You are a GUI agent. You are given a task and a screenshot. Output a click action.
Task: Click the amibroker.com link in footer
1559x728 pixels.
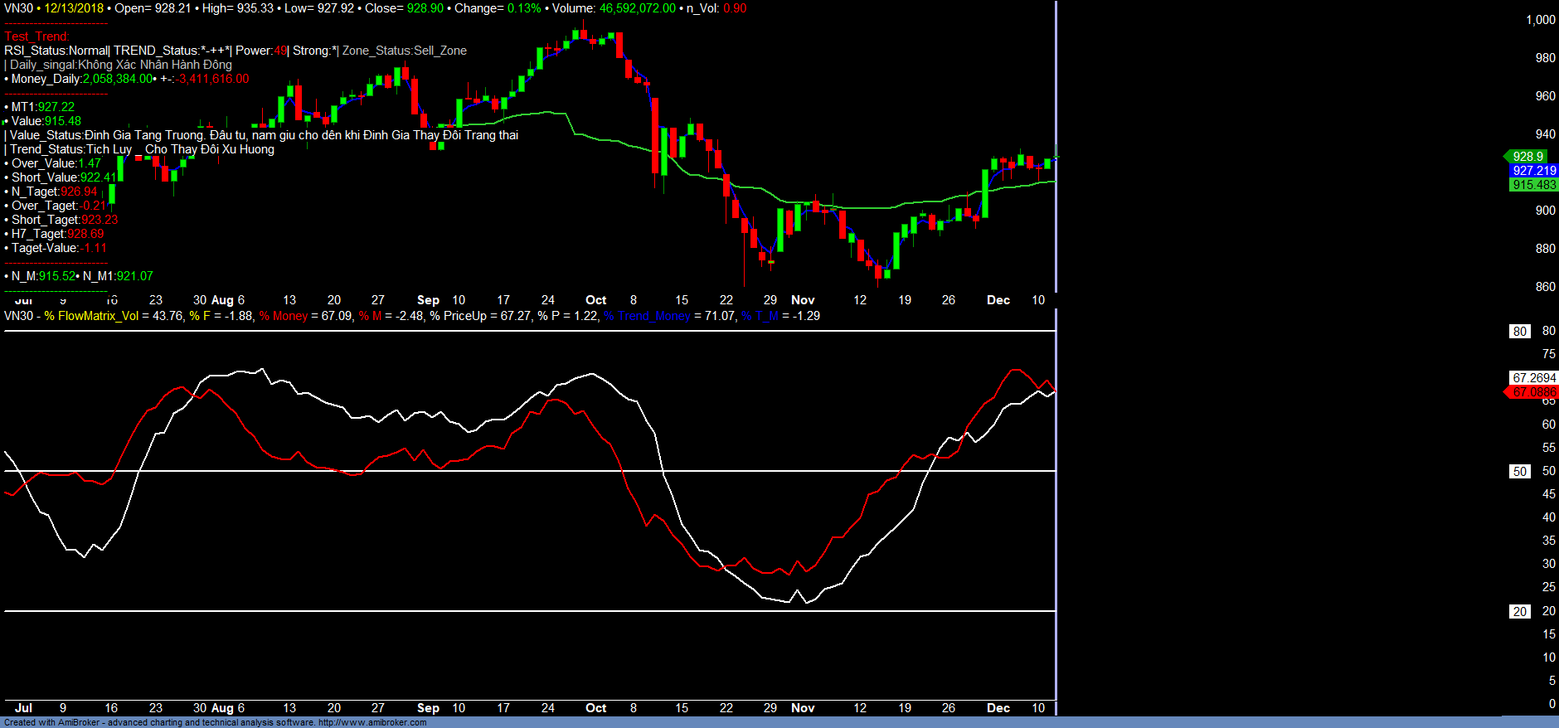[372, 722]
